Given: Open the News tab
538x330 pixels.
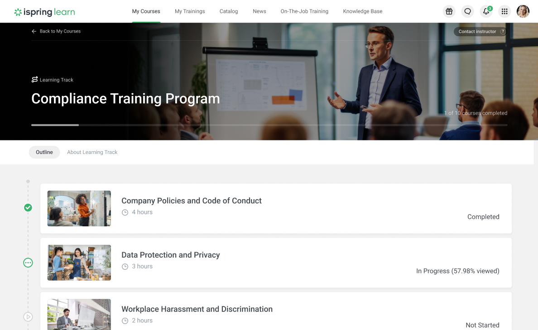Looking at the screenshot, I should pyautogui.click(x=259, y=11).
